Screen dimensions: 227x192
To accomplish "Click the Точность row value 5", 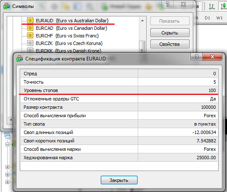I will (214, 82).
